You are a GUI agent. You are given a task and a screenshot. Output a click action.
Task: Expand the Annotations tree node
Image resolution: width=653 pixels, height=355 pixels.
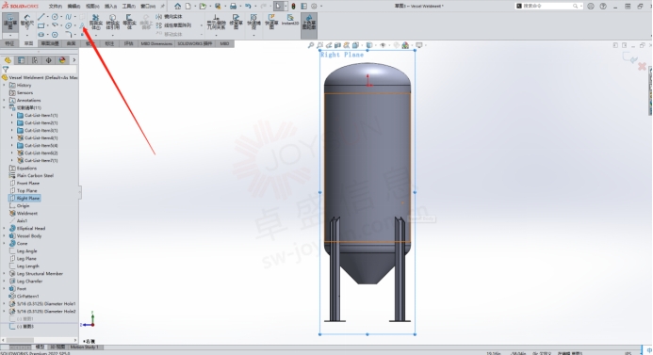[x=4, y=101]
